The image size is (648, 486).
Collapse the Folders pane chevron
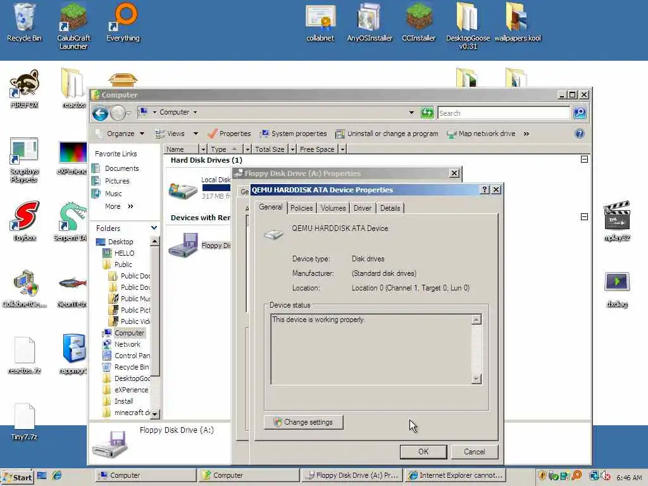[154, 228]
